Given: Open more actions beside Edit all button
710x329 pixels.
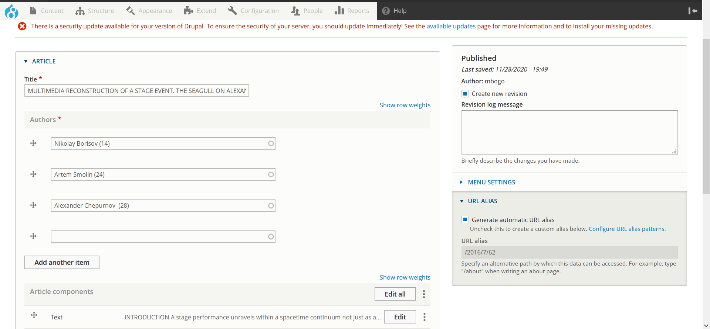Looking at the screenshot, I should point(424,294).
